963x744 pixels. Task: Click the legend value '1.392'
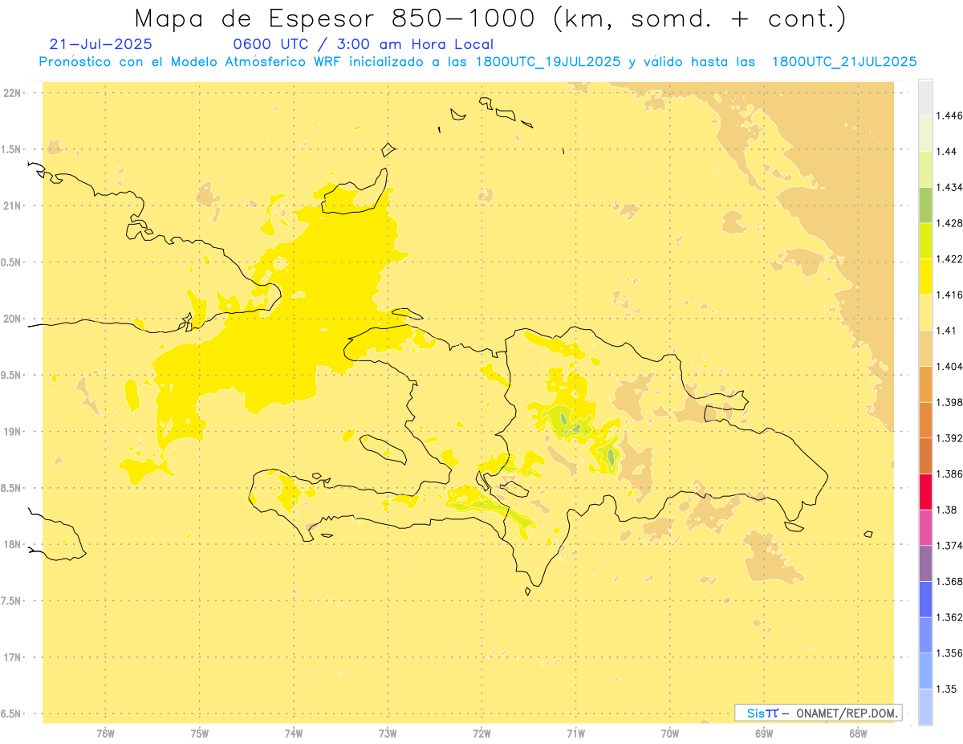pyautogui.click(x=949, y=438)
